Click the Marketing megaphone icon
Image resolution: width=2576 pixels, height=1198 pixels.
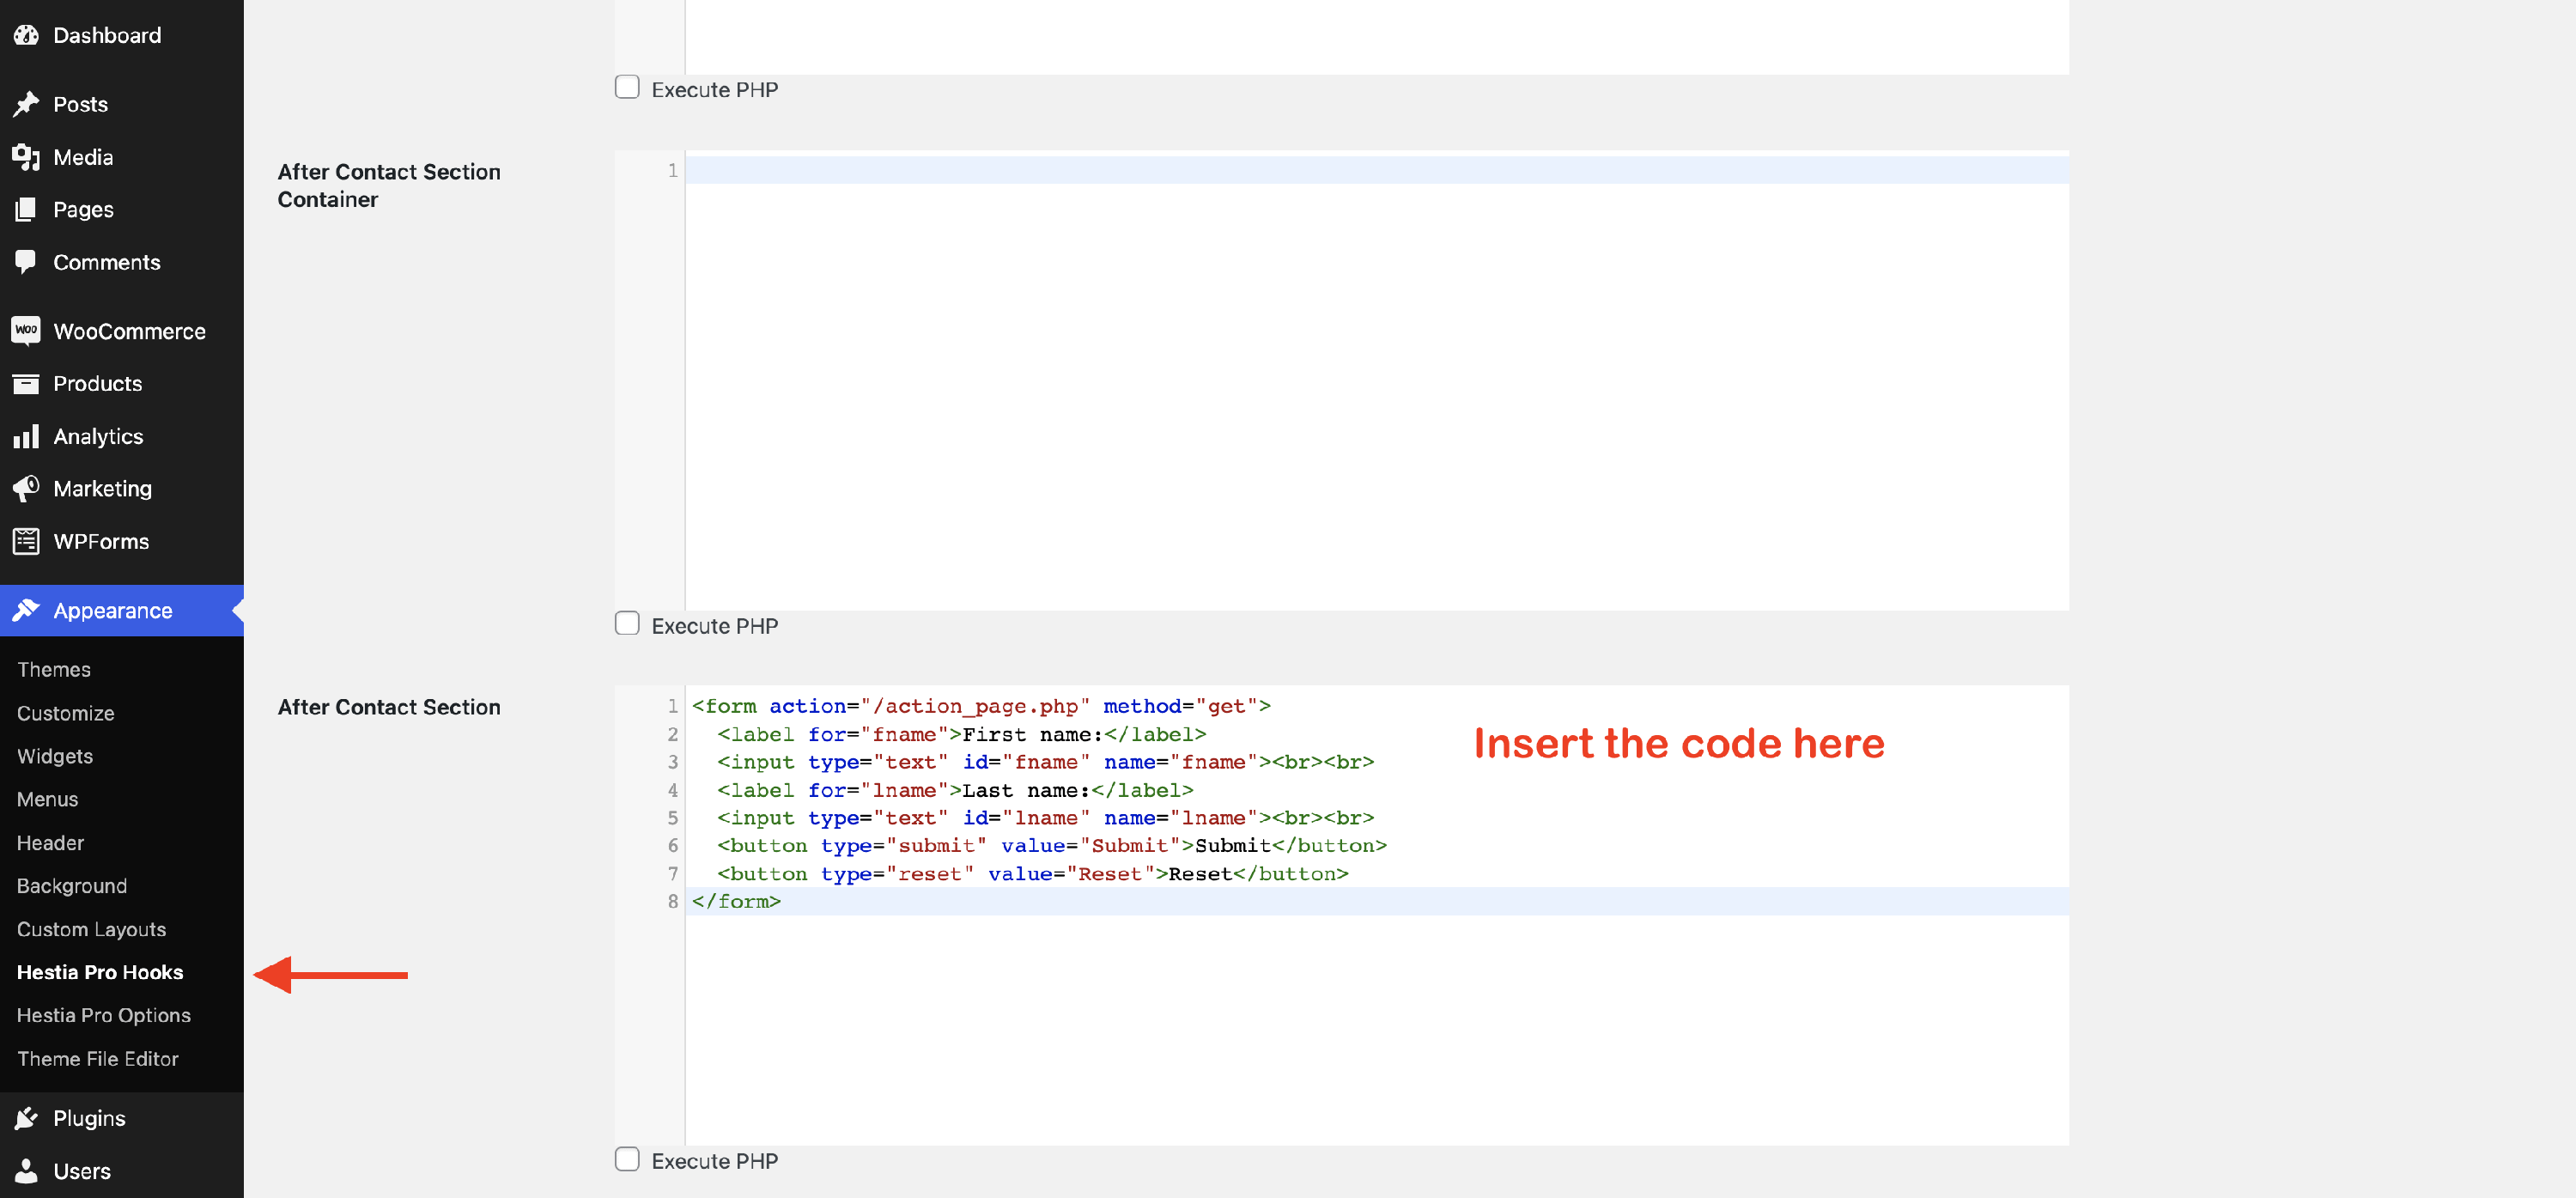point(26,488)
